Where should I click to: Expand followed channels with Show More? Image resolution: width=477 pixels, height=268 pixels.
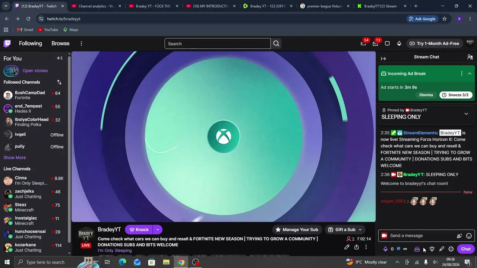click(x=15, y=157)
